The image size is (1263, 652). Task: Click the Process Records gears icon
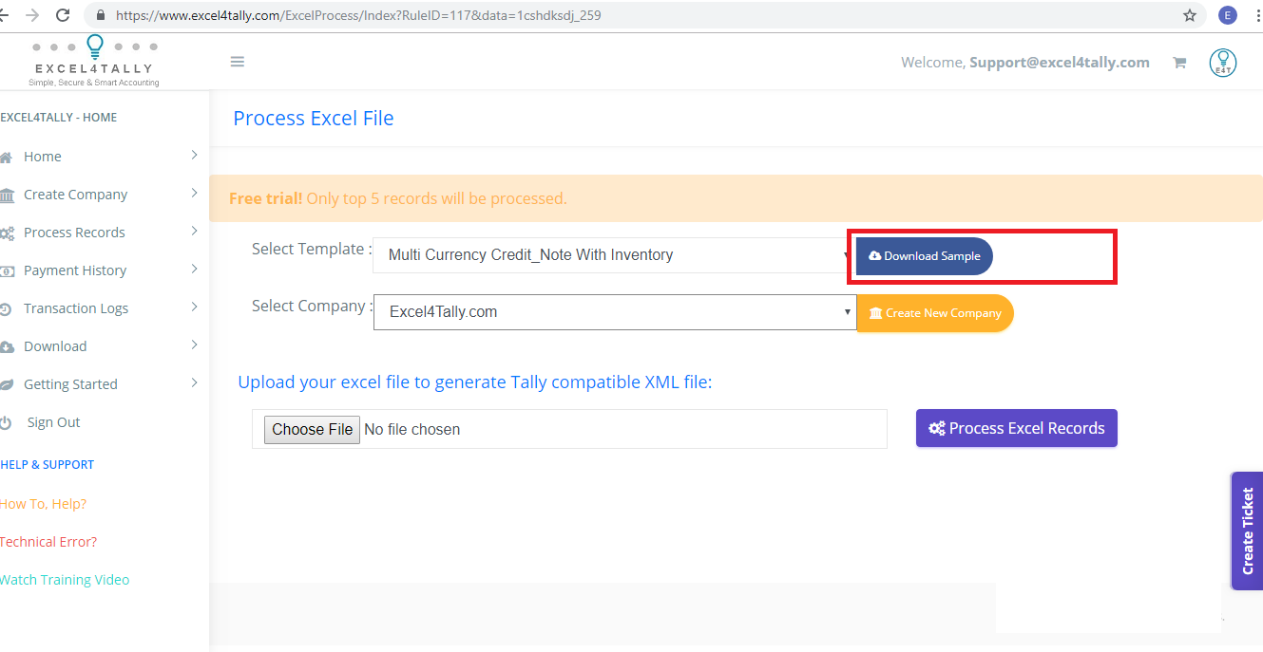tap(7, 233)
